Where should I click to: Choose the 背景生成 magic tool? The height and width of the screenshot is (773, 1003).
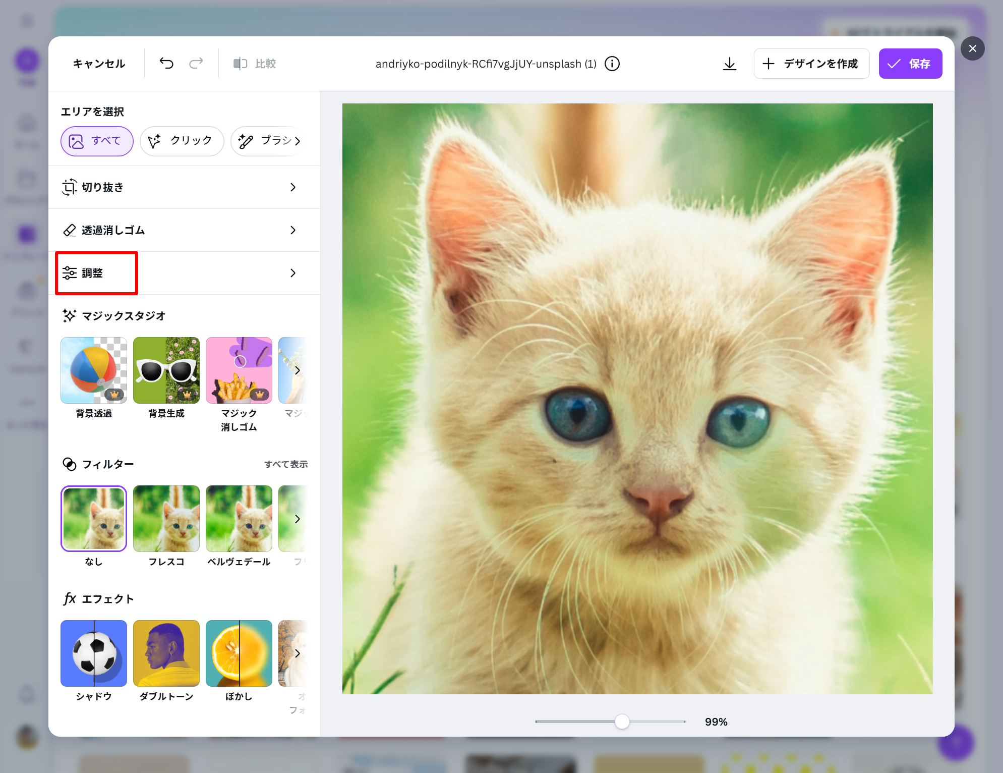166,370
